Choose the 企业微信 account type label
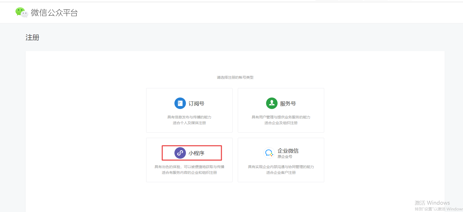Image resolution: width=463 pixels, height=212 pixels. [x=288, y=151]
